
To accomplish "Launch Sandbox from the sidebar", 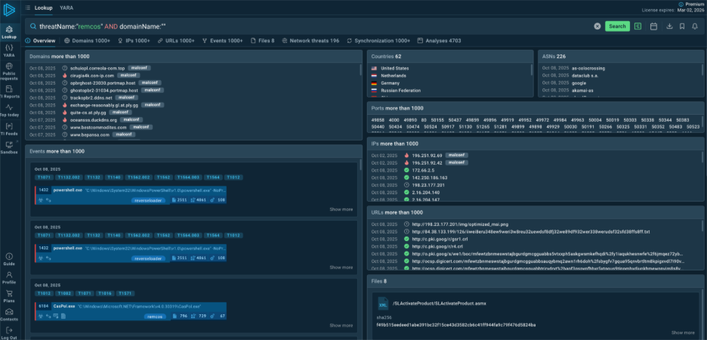I will 9,147.
